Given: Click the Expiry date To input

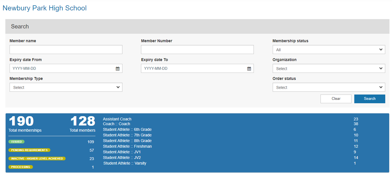Looking at the screenshot, I should (x=194, y=69).
